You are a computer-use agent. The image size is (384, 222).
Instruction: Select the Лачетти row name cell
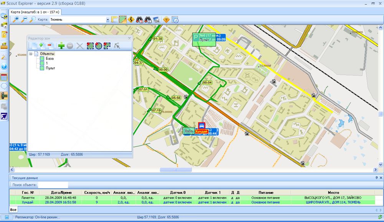(28, 198)
